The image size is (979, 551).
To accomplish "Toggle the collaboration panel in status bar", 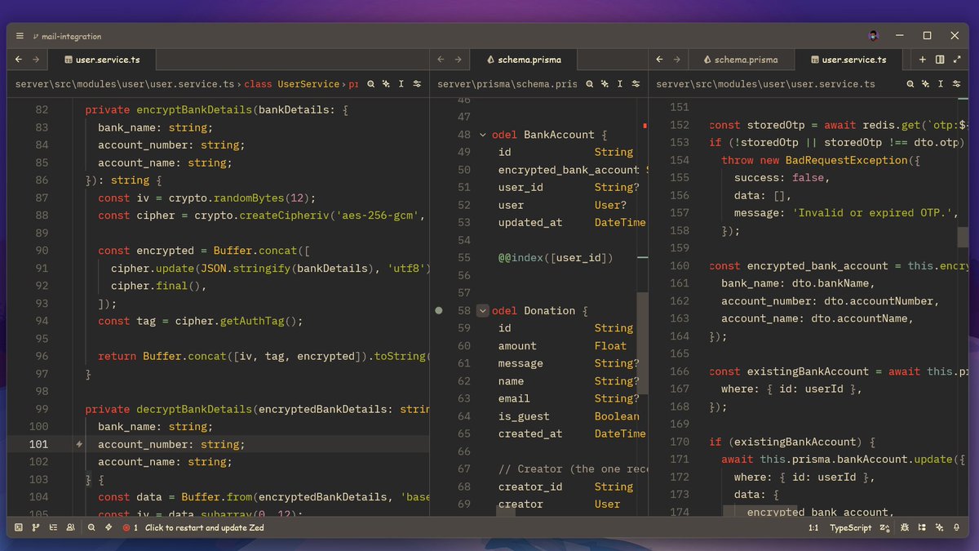I will pyautogui.click(x=71, y=528).
